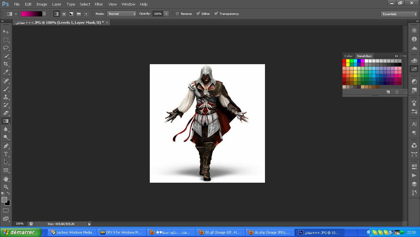Select the Gradient tool

click(6, 121)
